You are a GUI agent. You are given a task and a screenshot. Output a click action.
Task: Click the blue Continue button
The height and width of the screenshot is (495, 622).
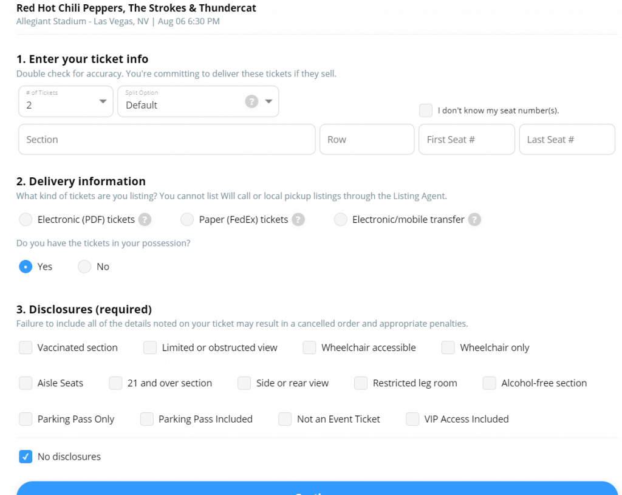pyautogui.click(x=317, y=489)
